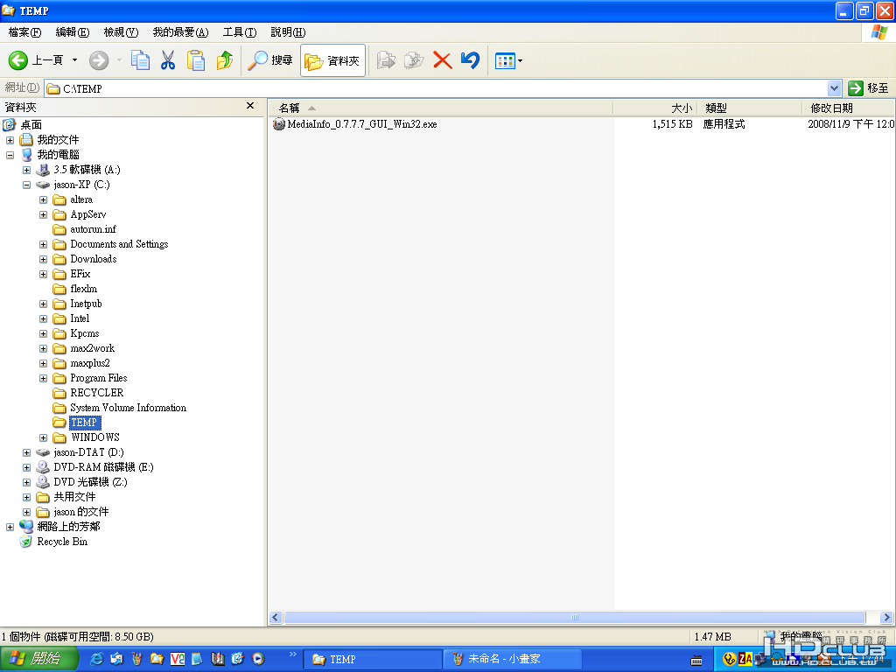The width and height of the screenshot is (896, 672).
Task: Go back with the 上一頁 button
Action: [x=35, y=60]
